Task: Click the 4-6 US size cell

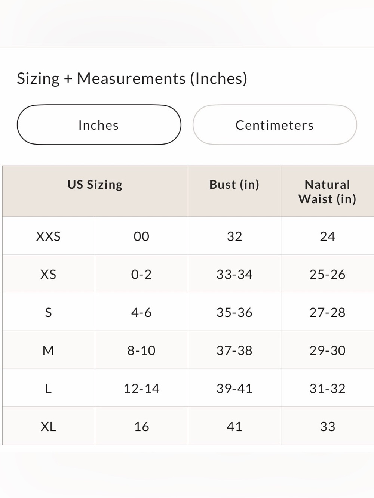Action: click(x=141, y=312)
